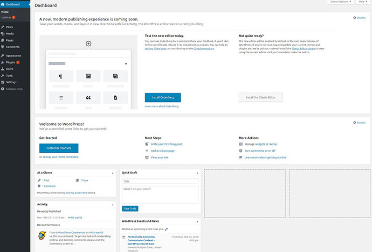Click the Tools wrench icon
The height and width of the screenshot is (252, 372).
pos(3,76)
